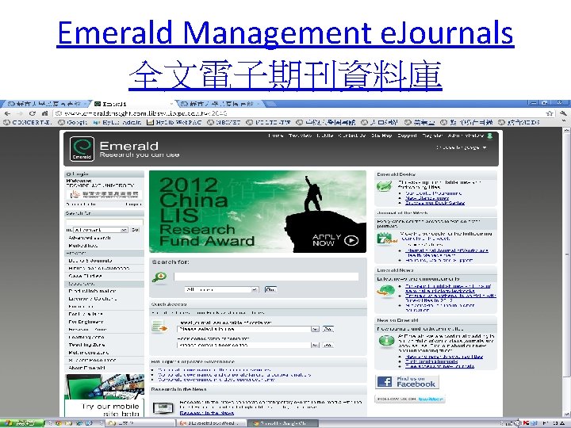Open the sidebar search scope dropdown
The width and height of the screenshot is (571, 428).
click(x=101, y=230)
